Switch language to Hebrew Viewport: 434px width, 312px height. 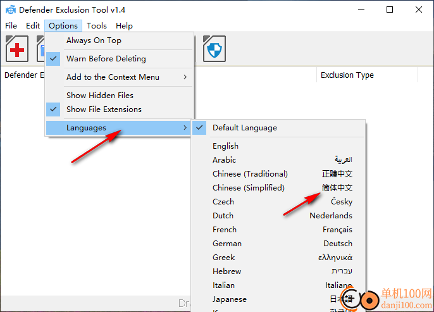click(278, 271)
